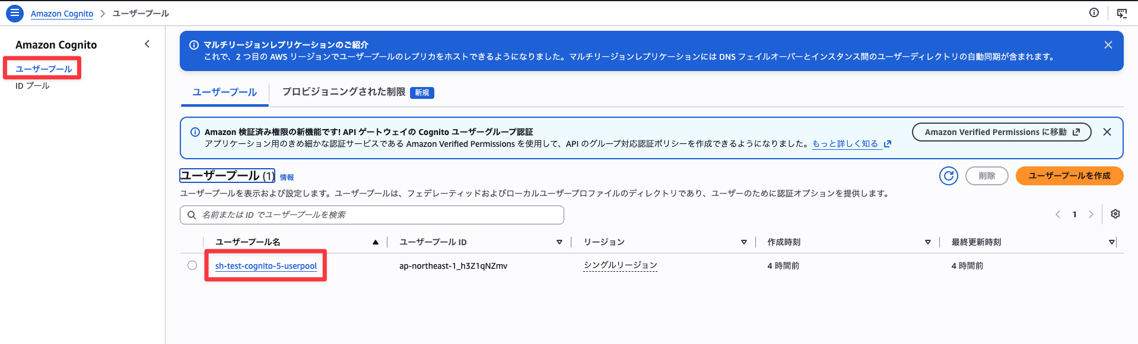Close the multi-region replication blue banner
Screen dimensions: 1138x344
pyautogui.click(x=1108, y=45)
